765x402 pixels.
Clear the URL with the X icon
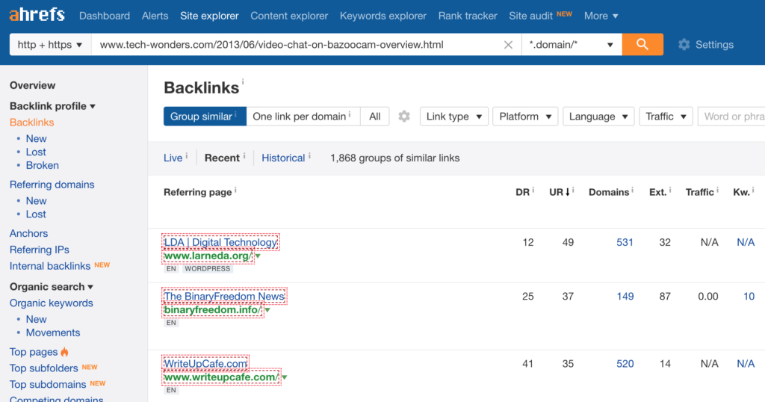tap(508, 45)
